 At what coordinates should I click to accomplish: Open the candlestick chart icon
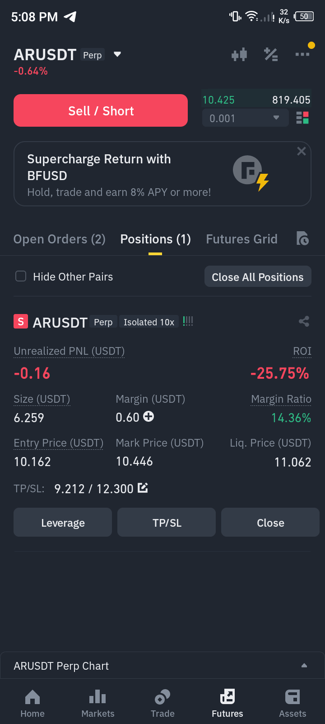tap(239, 55)
